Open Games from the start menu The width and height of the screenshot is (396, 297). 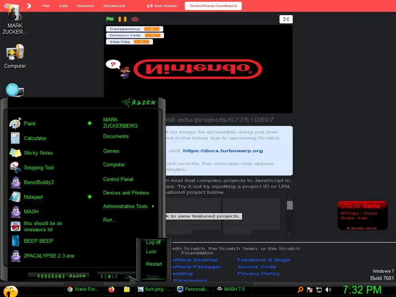pyautogui.click(x=111, y=151)
